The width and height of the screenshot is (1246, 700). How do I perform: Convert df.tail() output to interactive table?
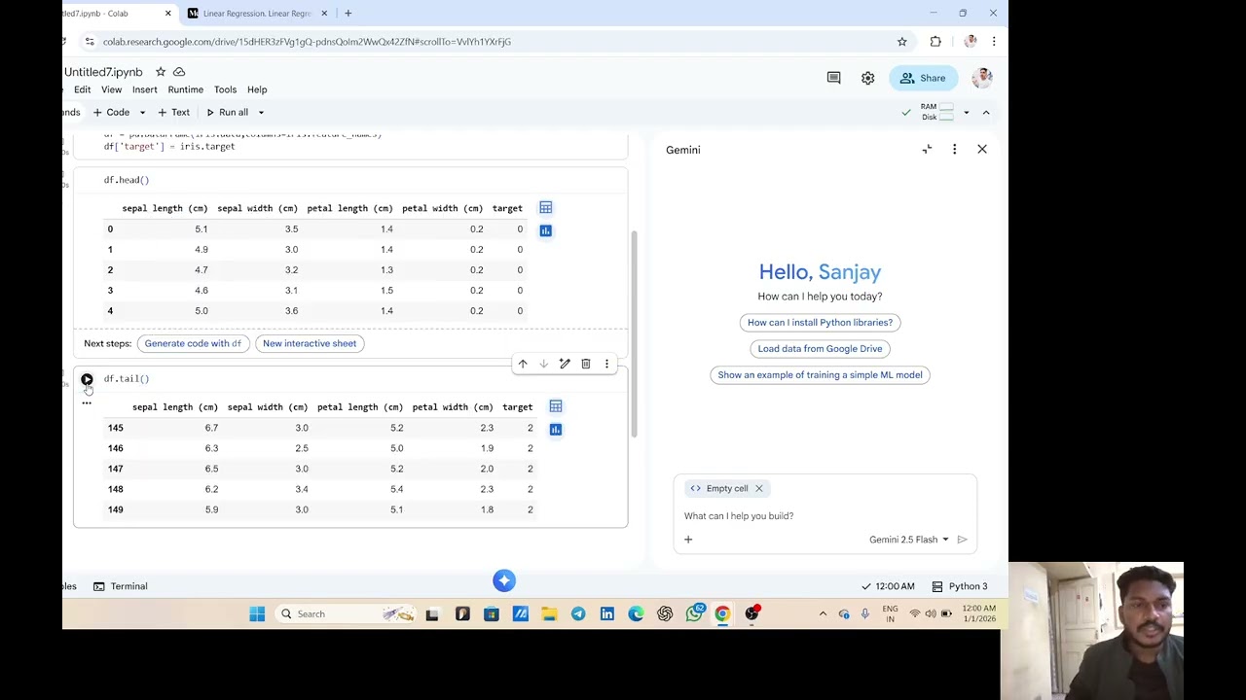556,406
